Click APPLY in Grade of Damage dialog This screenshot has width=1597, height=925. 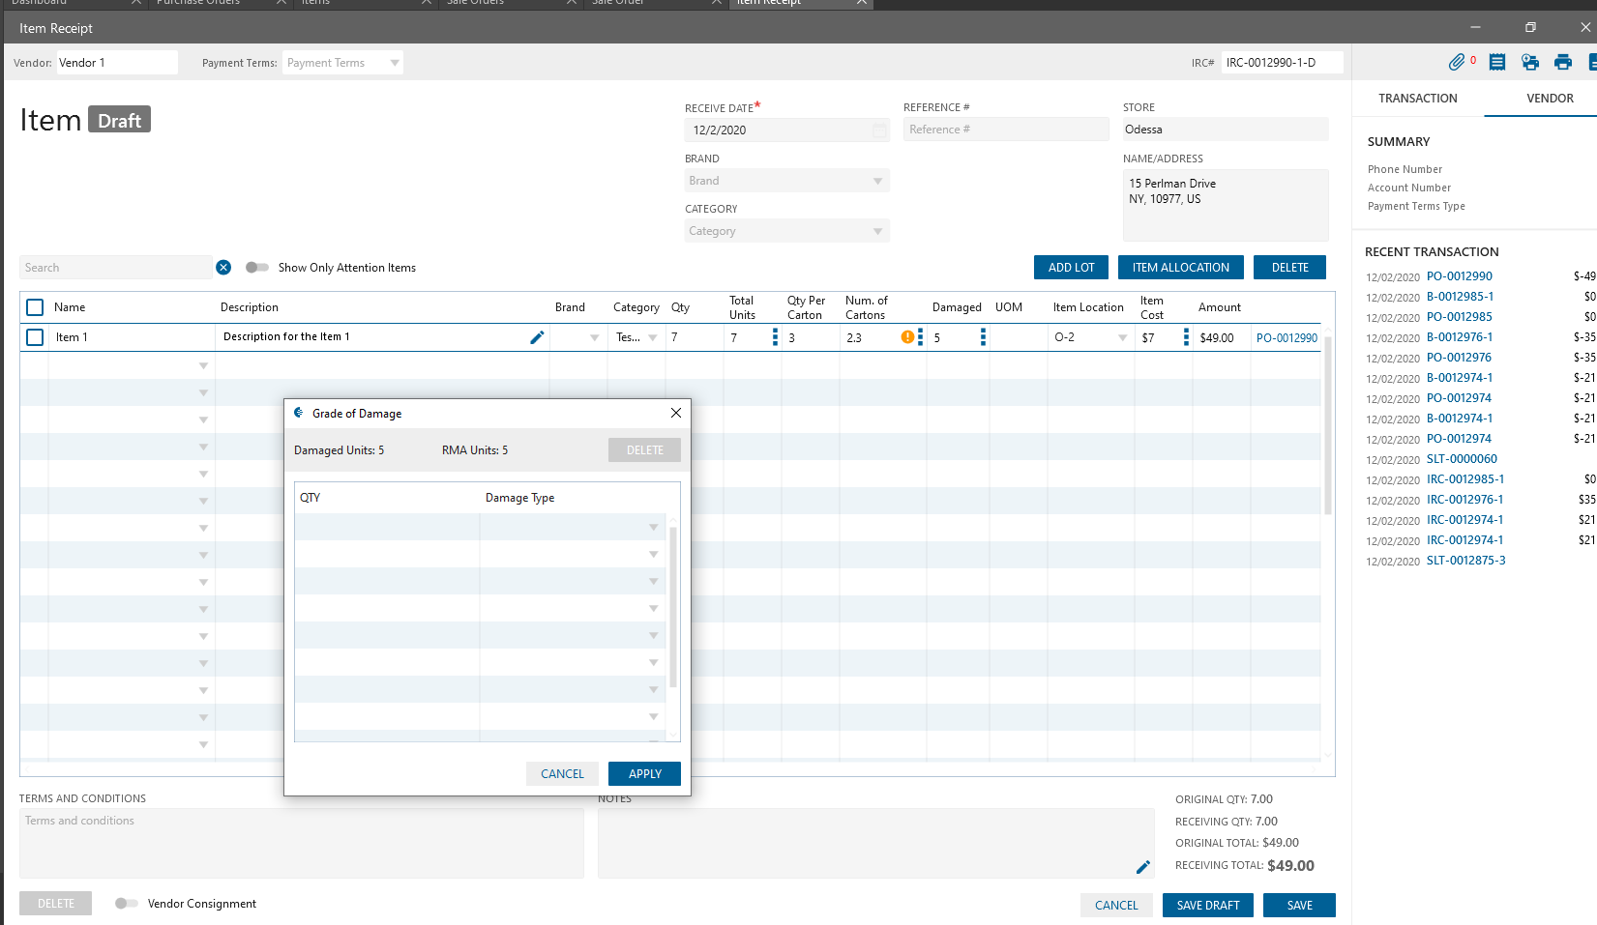(644, 774)
